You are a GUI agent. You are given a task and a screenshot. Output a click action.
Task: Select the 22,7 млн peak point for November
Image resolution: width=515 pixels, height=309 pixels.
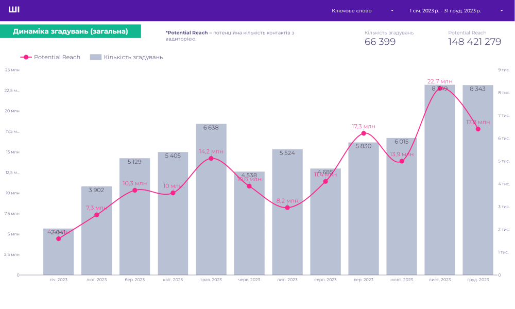coord(440,89)
